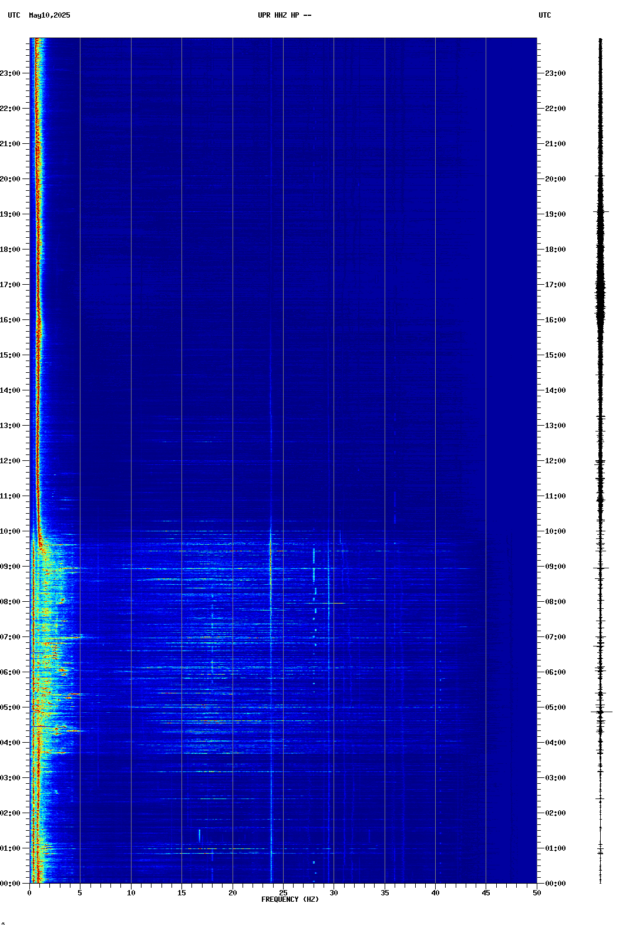Click the 'UPR HHZ HP --' station title
The image size is (626, 930).
pyautogui.click(x=285, y=15)
